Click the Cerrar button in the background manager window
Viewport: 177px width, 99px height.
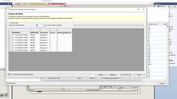pos(162,83)
